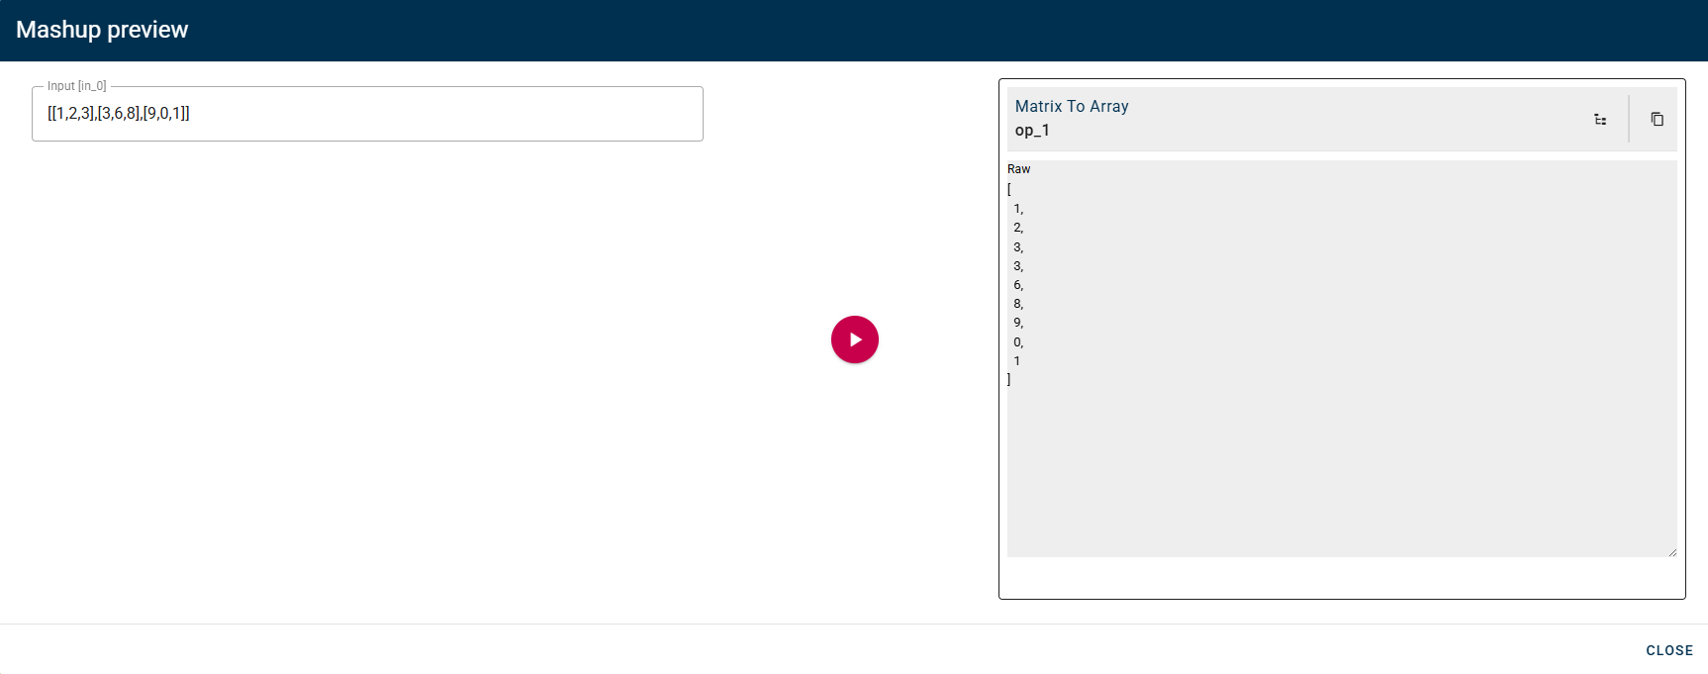Image resolution: width=1708 pixels, height=674 pixels.
Task: Place cursor on opening bracket in output
Action: [x=1009, y=189]
